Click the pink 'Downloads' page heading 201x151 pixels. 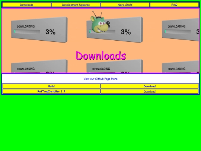[x=101, y=56]
